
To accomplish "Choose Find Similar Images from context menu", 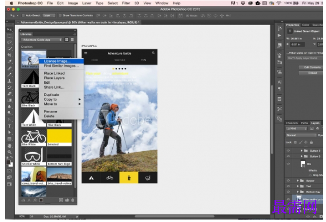I will [61, 66].
